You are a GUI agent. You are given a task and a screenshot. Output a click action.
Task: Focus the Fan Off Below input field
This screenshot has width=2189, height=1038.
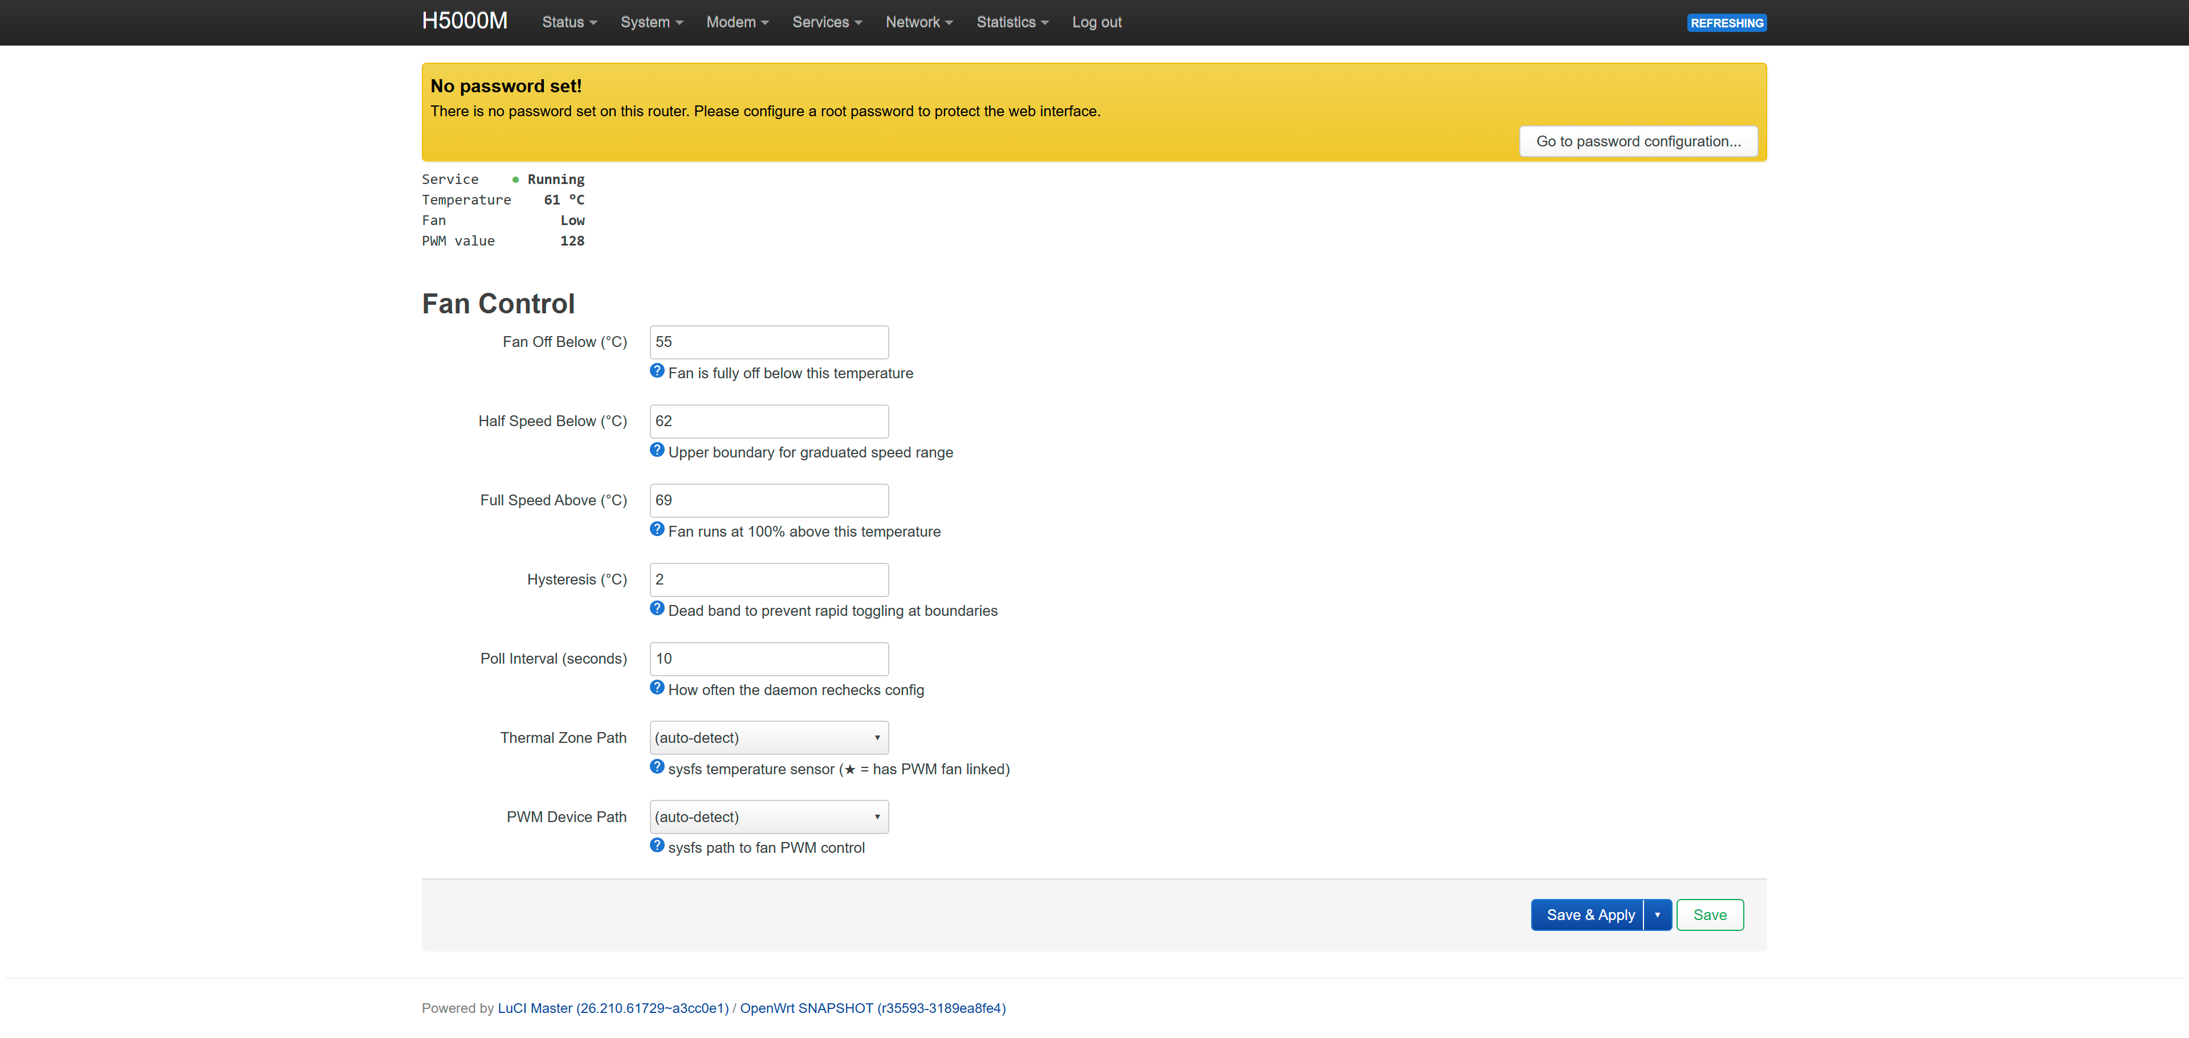[x=769, y=342]
